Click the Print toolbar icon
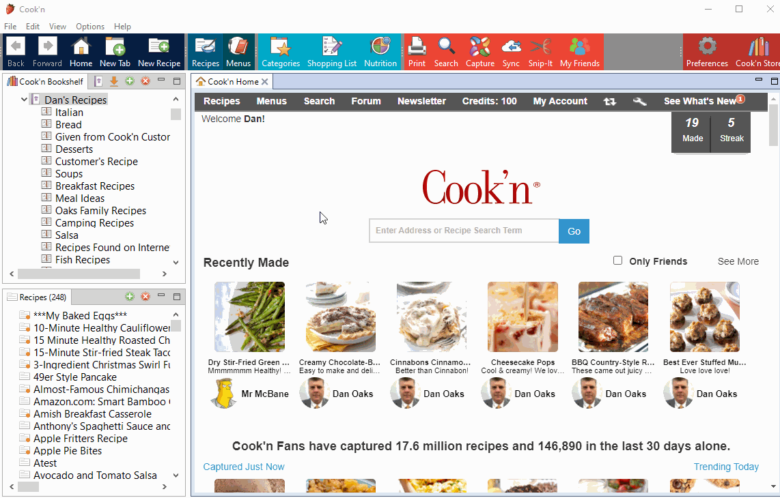This screenshot has height=498, width=780. (417, 52)
